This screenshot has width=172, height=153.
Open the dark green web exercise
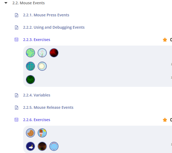pos(30,80)
